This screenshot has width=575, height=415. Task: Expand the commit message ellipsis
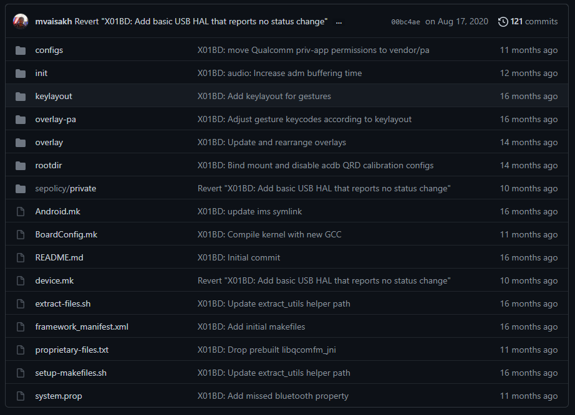(x=339, y=22)
